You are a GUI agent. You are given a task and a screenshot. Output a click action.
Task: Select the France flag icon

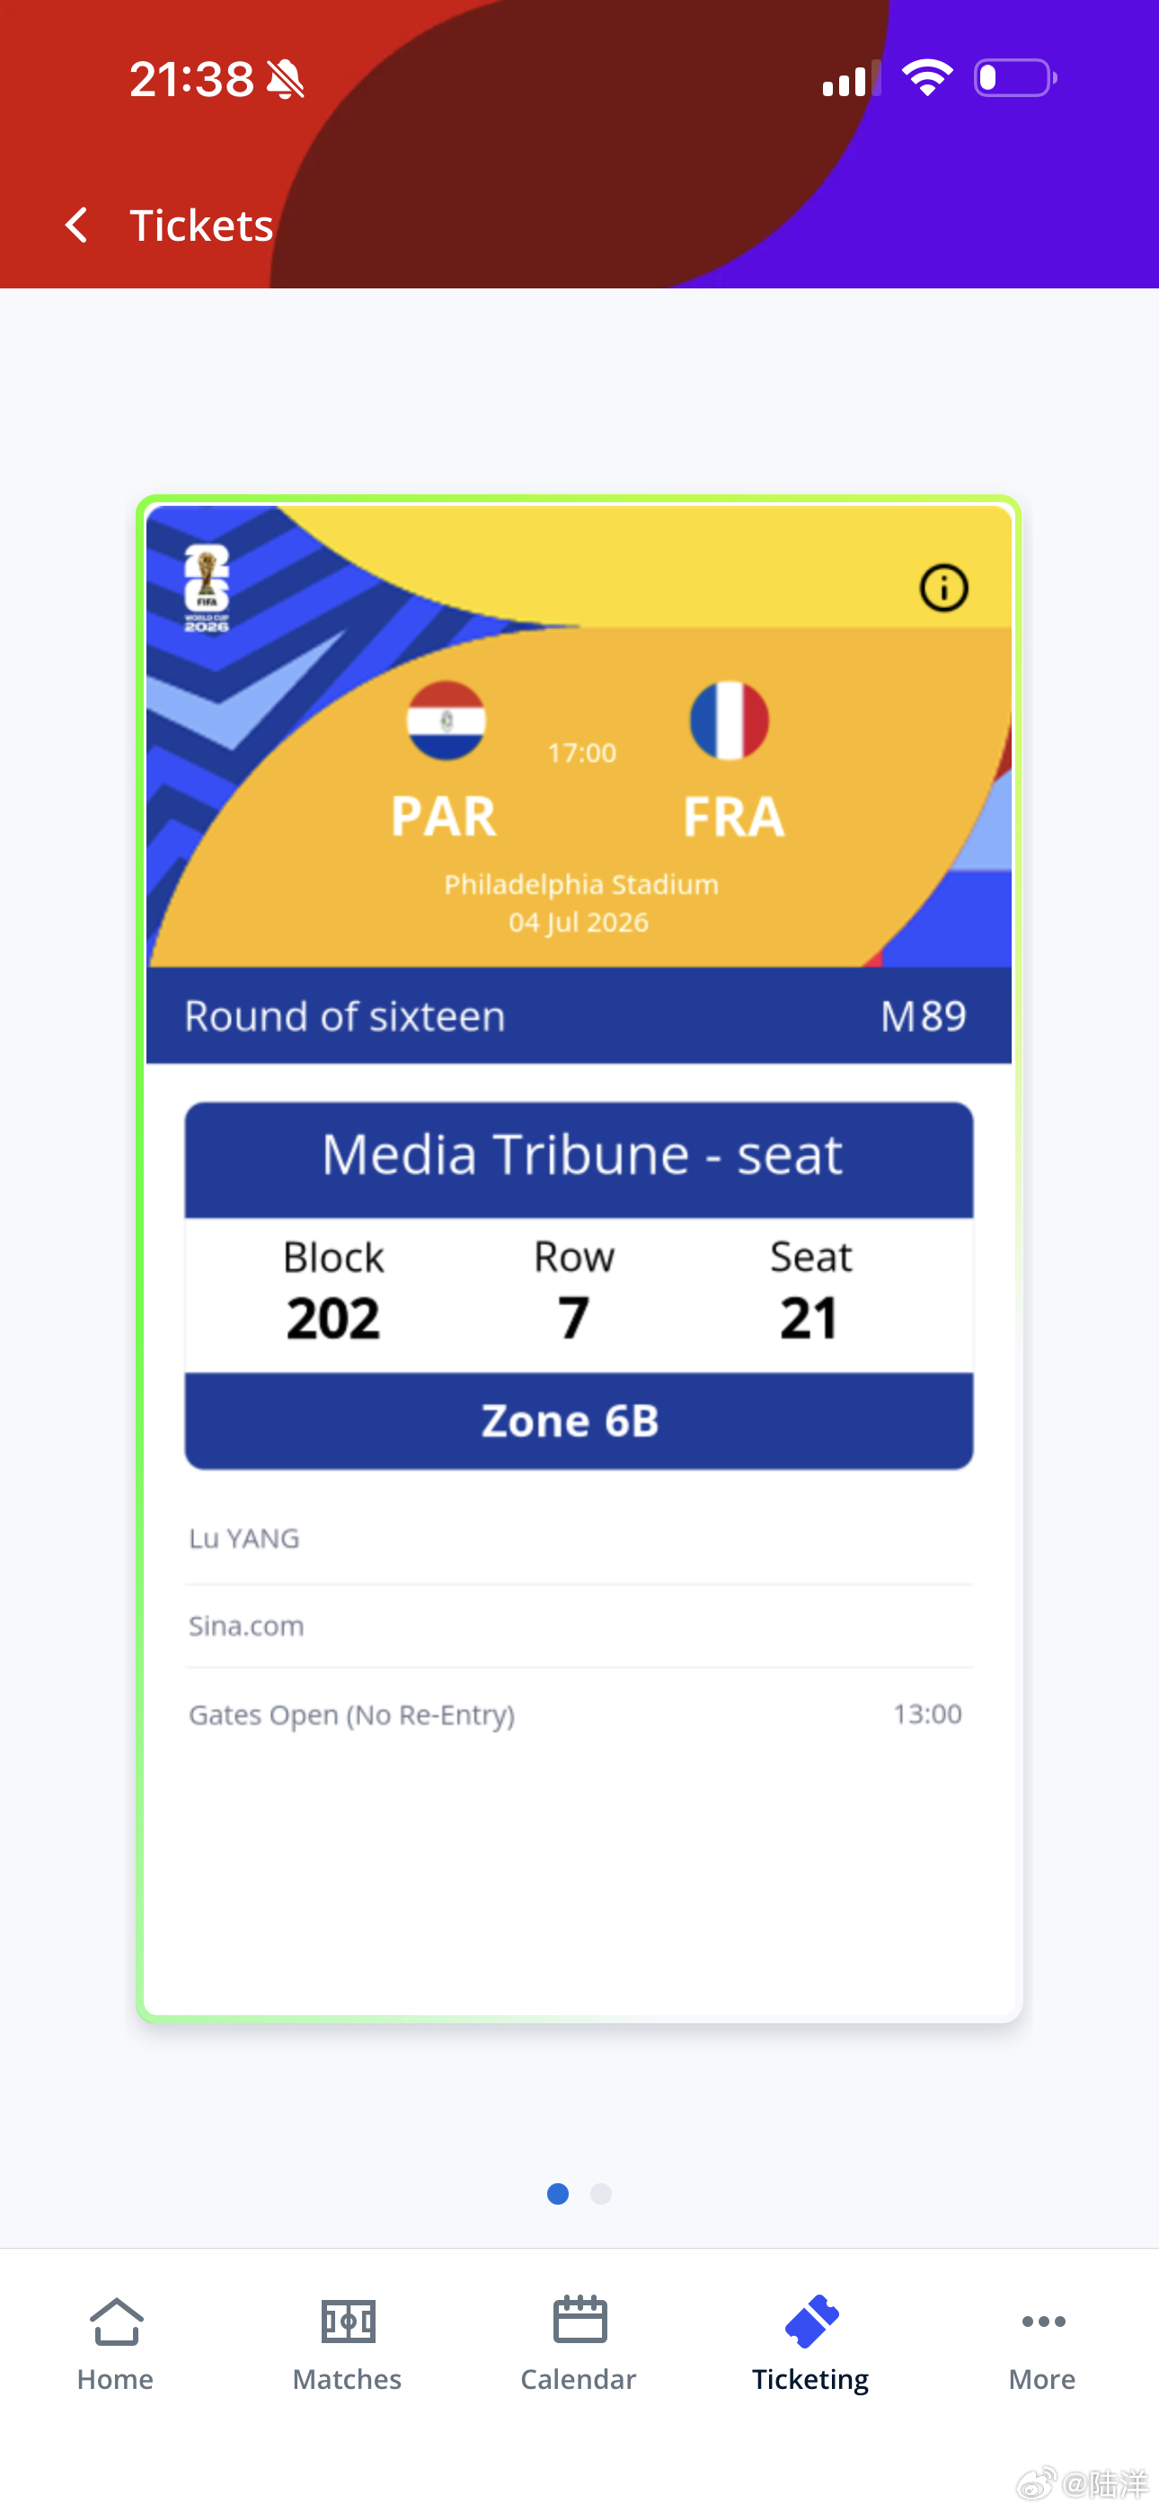click(729, 721)
